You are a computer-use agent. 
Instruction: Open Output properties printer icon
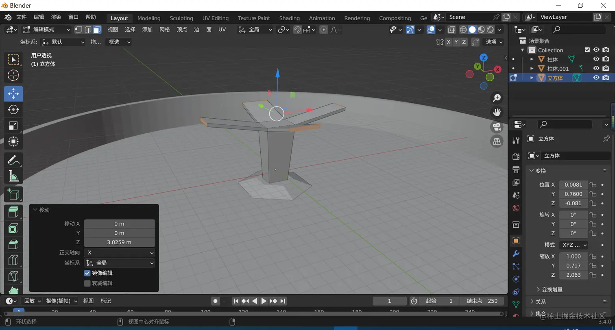[x=516, y=169]
